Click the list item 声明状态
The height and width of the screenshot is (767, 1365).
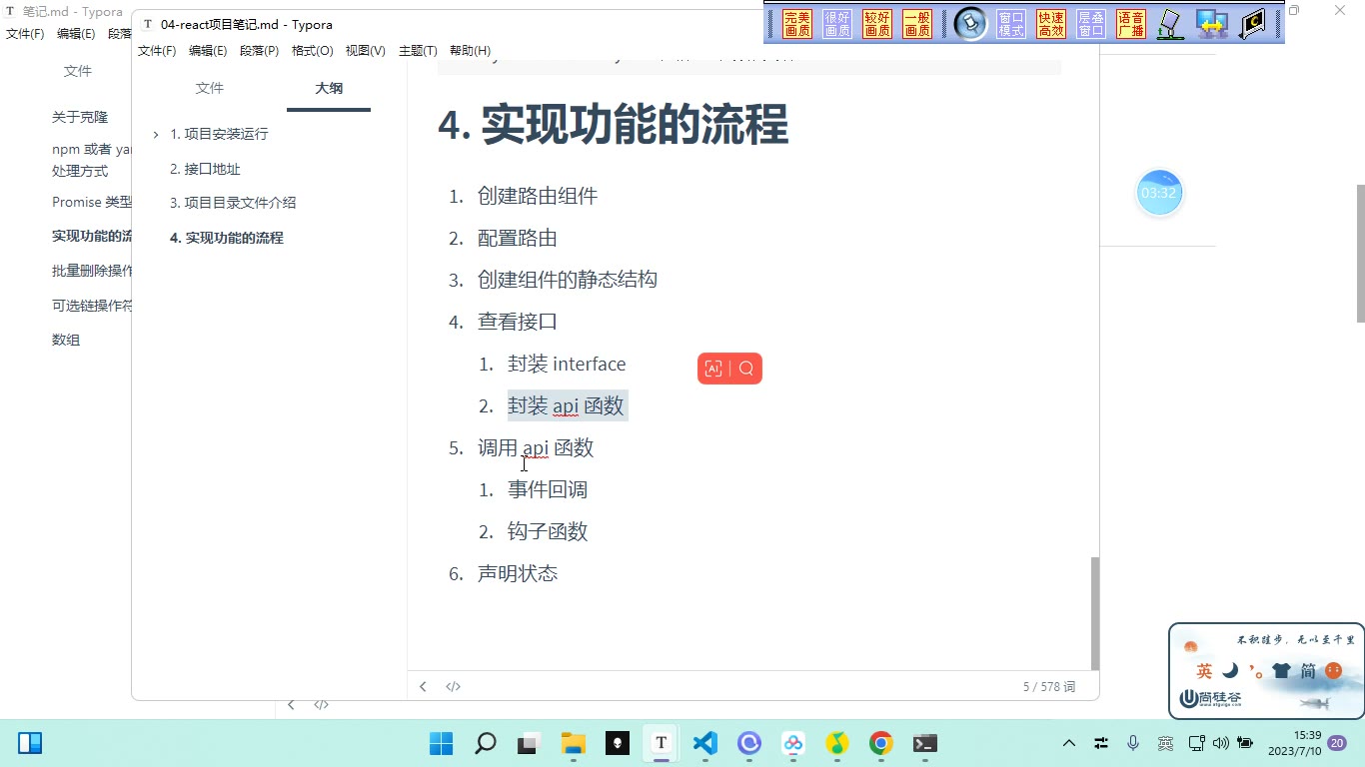click(x=518, y=573)
